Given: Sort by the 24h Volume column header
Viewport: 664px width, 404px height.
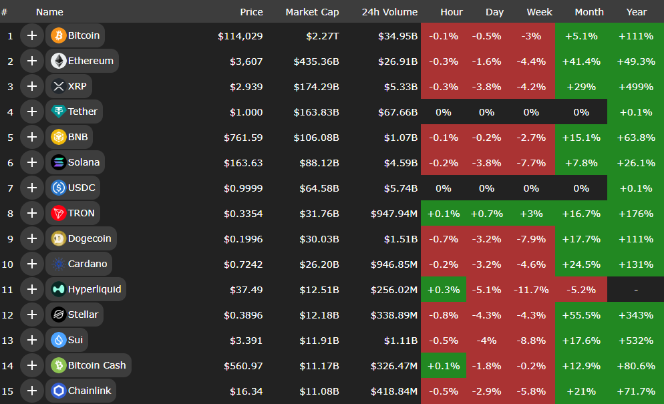Looking at the screenshot, I should 389,12.
